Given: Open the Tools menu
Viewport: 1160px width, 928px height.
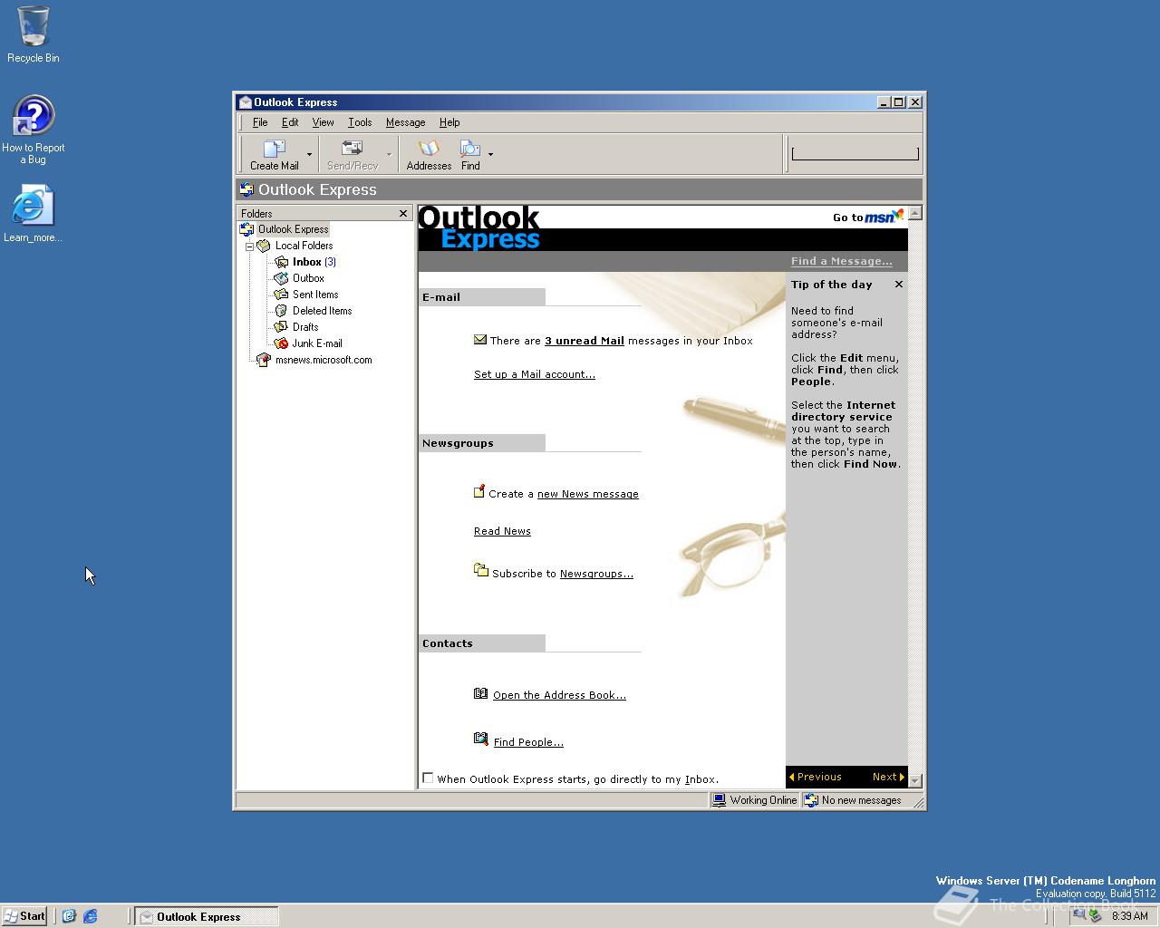Looking at the screenshot, I should pos(360,122).
